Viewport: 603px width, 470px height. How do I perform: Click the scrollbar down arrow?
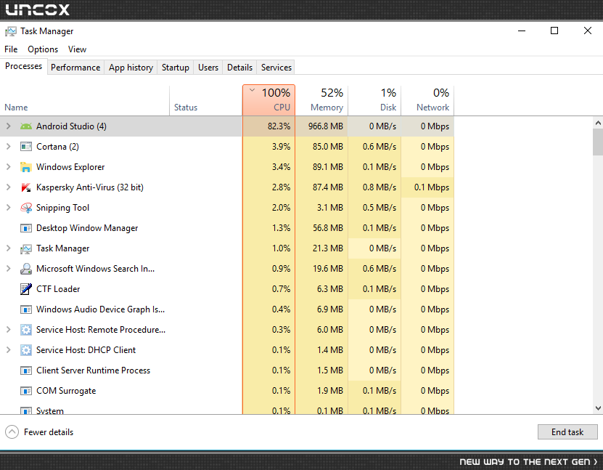(598, 408)
